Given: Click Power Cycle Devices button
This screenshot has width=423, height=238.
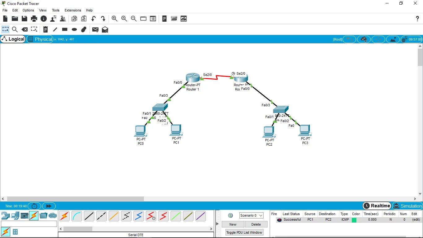Looking at the screenshot, I should pos(34,206).
